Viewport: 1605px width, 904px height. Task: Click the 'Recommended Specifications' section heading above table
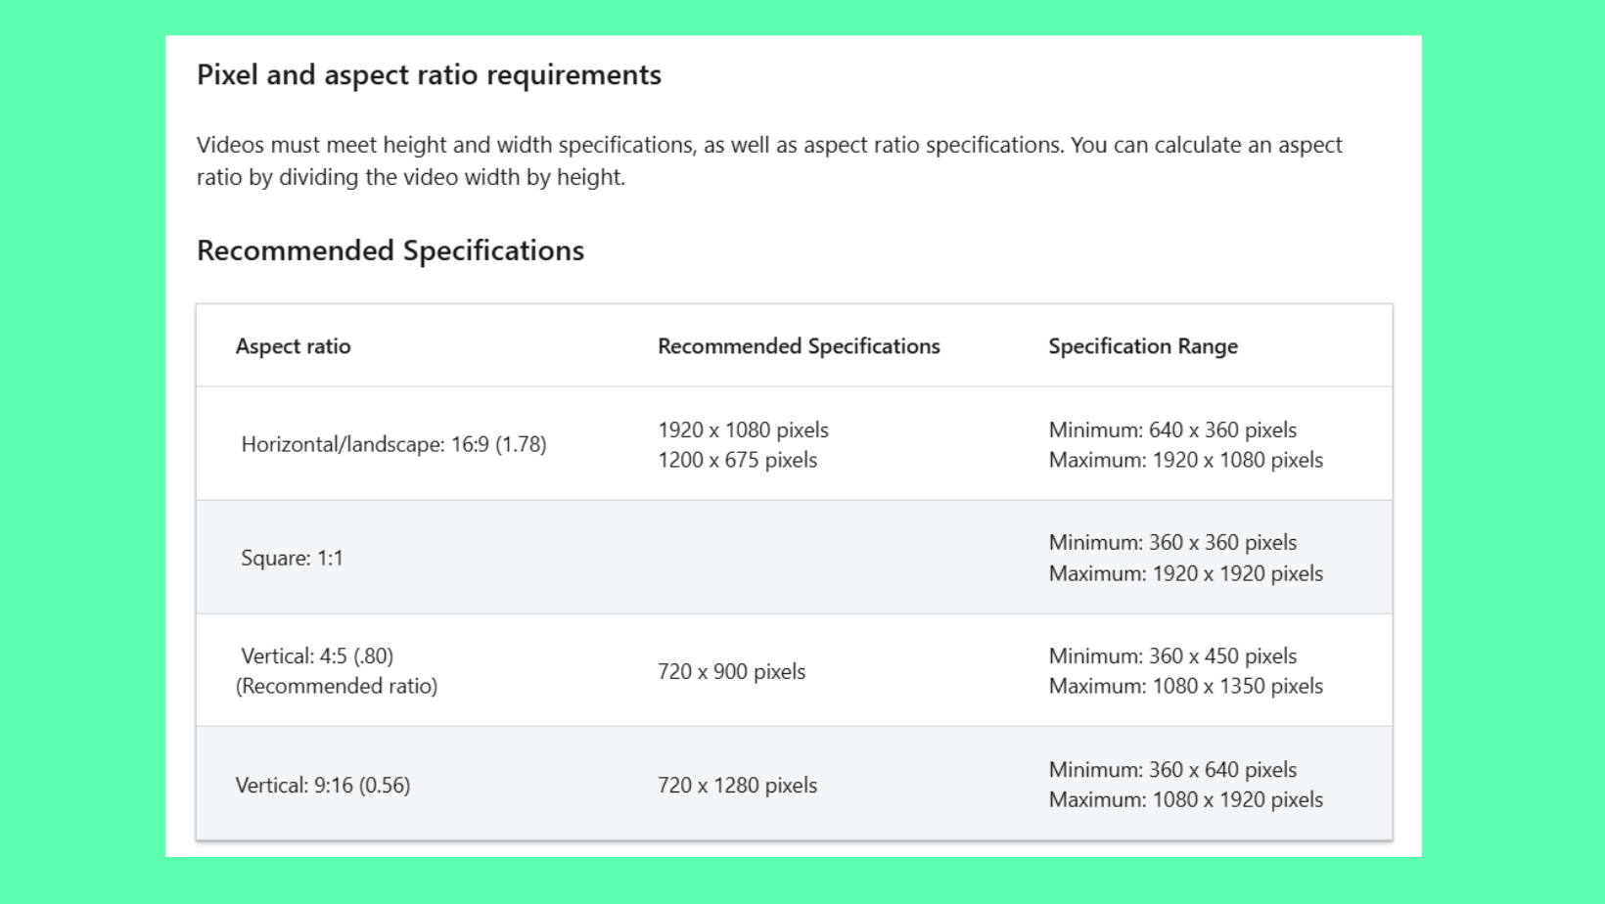pyautogui.click(x=390, y=250)
